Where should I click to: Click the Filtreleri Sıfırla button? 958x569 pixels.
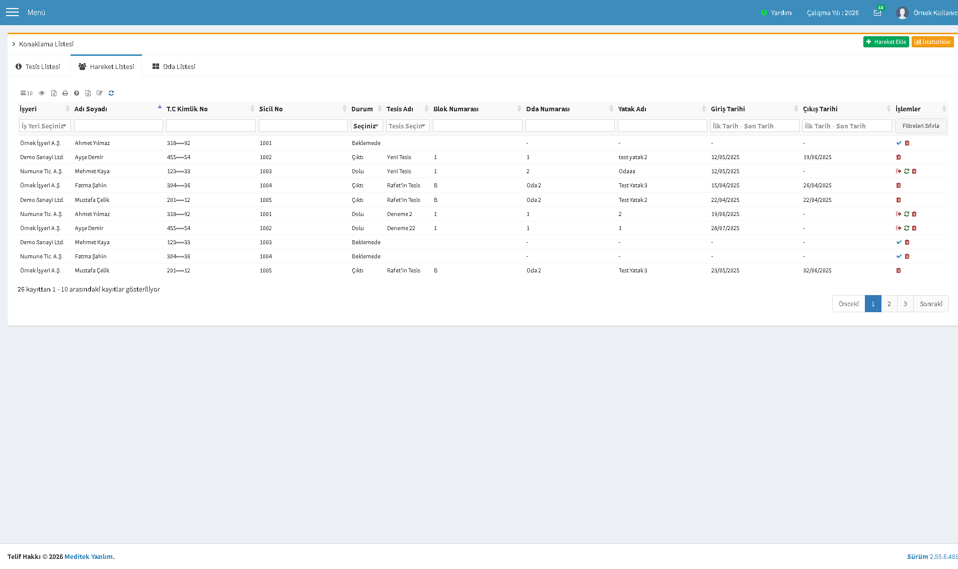coord(921,126)
